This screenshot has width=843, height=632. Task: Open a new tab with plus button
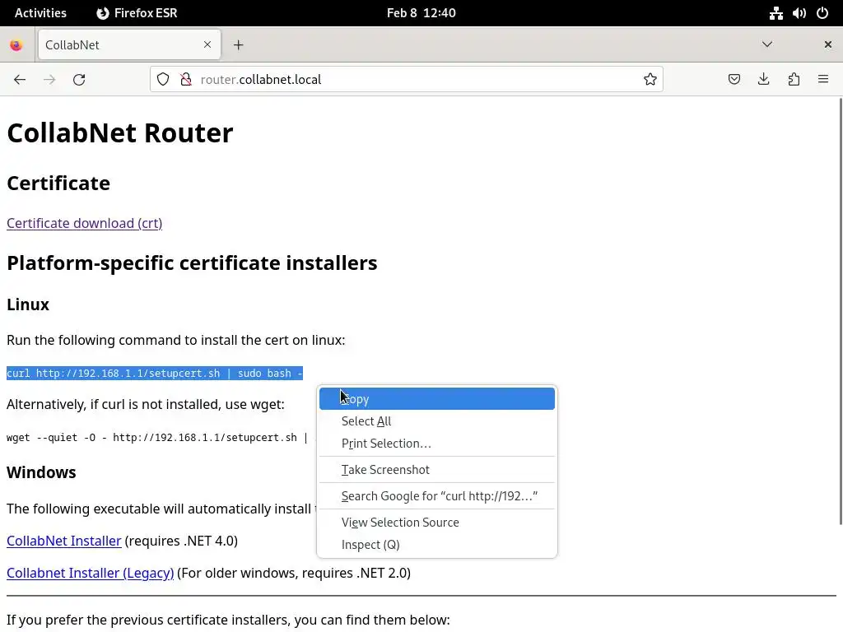coord(239,45)
